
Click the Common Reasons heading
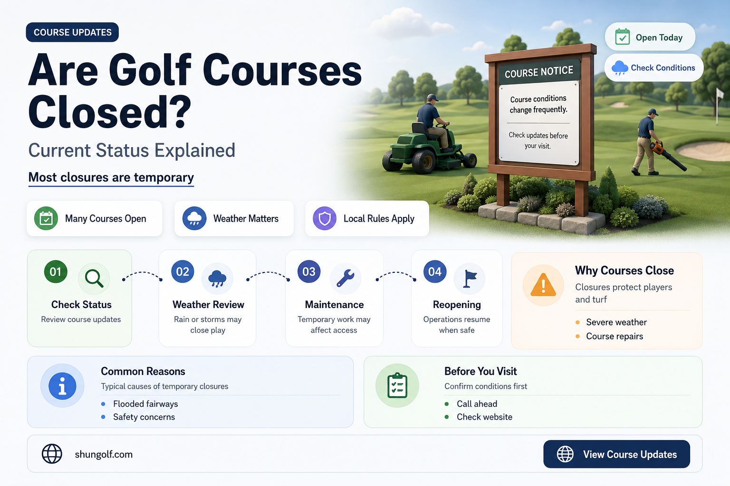pos(143,371)
